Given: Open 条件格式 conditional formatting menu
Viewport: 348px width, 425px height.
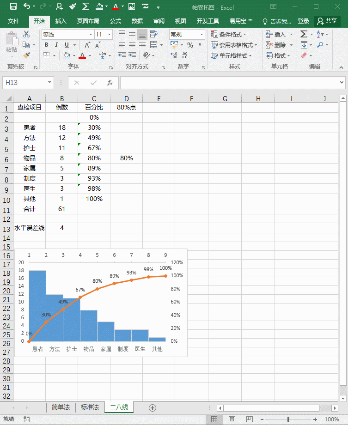Looking at the screenshot, I should coord(228,35).
